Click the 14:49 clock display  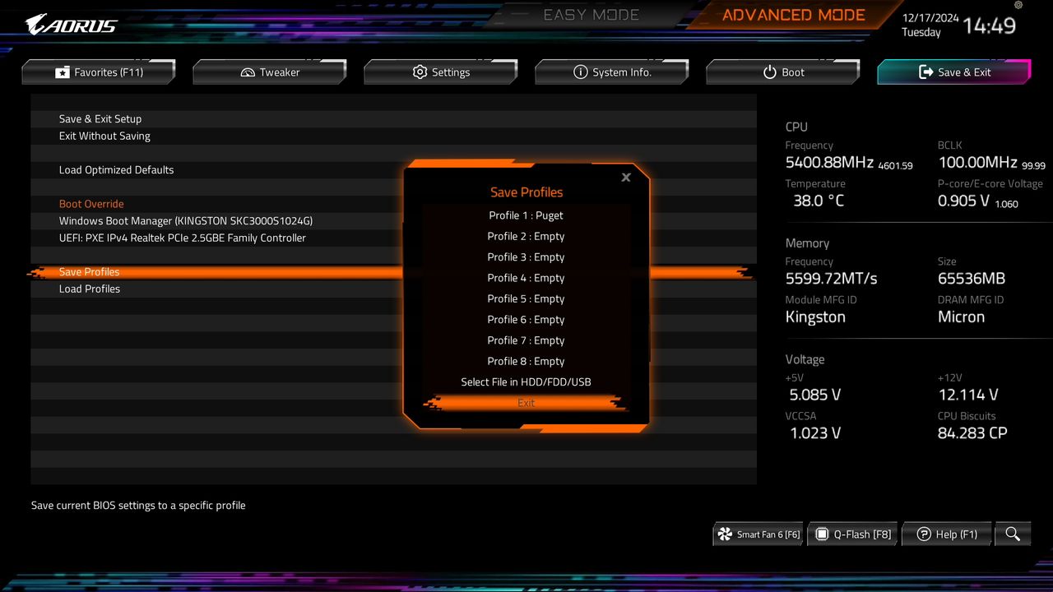[990, 25]
